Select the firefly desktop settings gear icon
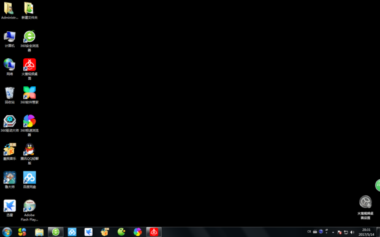The width and height of the screenshot is (380, 237). coord(365,207)
